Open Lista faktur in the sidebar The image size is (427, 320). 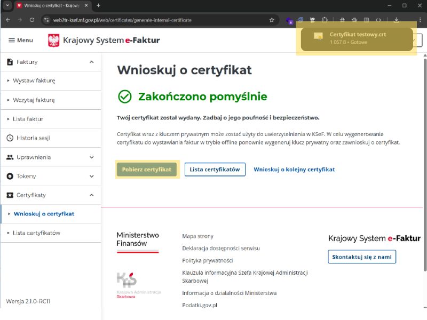point(28,119)
